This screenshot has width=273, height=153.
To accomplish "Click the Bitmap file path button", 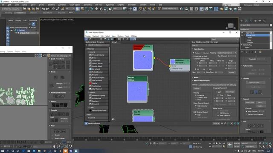I will tap(218, 85).
